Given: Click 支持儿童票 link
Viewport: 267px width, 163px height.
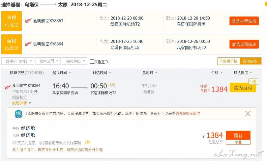Looking at the screenshot, I should coord(26,143).
